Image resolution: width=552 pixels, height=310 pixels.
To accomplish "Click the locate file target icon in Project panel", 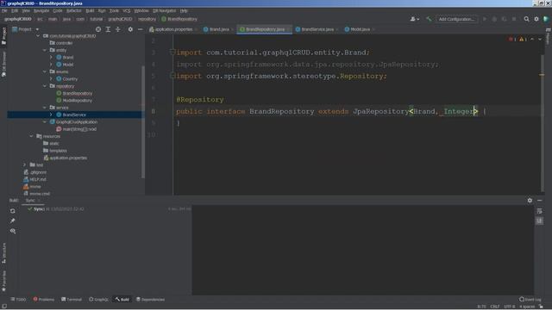I will point(98,29).
